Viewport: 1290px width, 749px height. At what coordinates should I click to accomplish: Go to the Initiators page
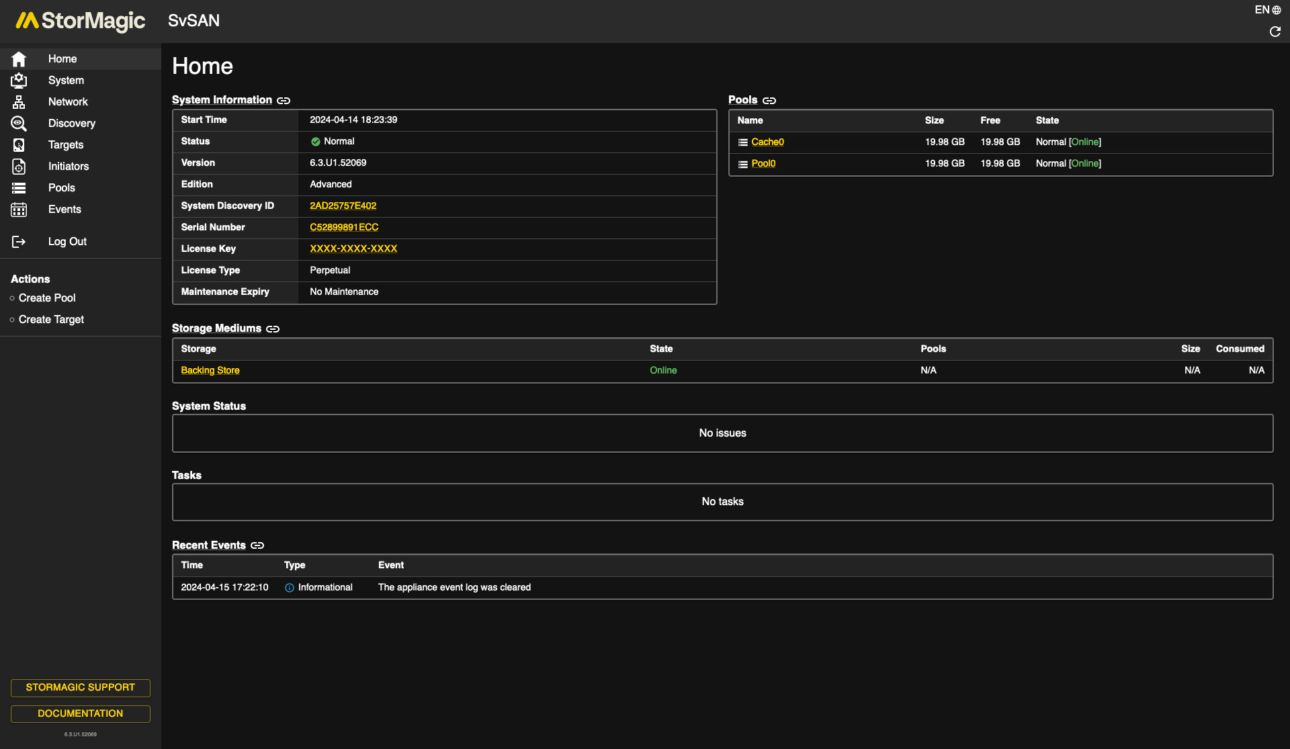(69, 167)
